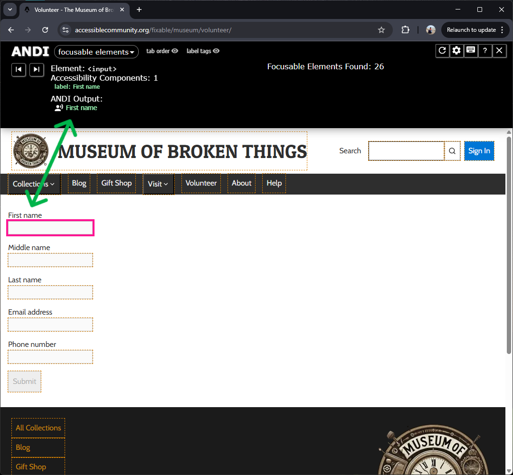The height and width of the screenshot is (475, 513).
Task: Click the page vertical scrollbar
Action: coord(509,245)
